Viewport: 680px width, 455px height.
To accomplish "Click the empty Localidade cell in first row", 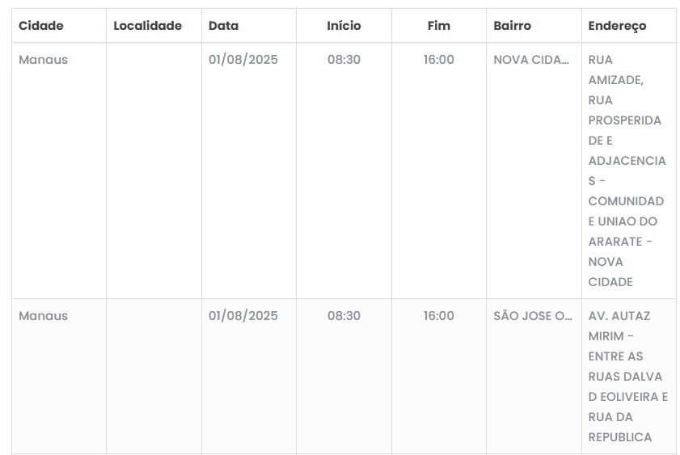I will coord(154,170).
